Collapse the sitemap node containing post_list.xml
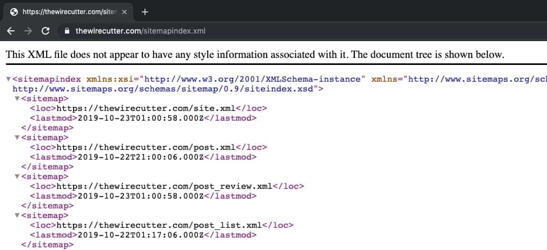Screen dimensions: 547x250 [x=17, y=215]
